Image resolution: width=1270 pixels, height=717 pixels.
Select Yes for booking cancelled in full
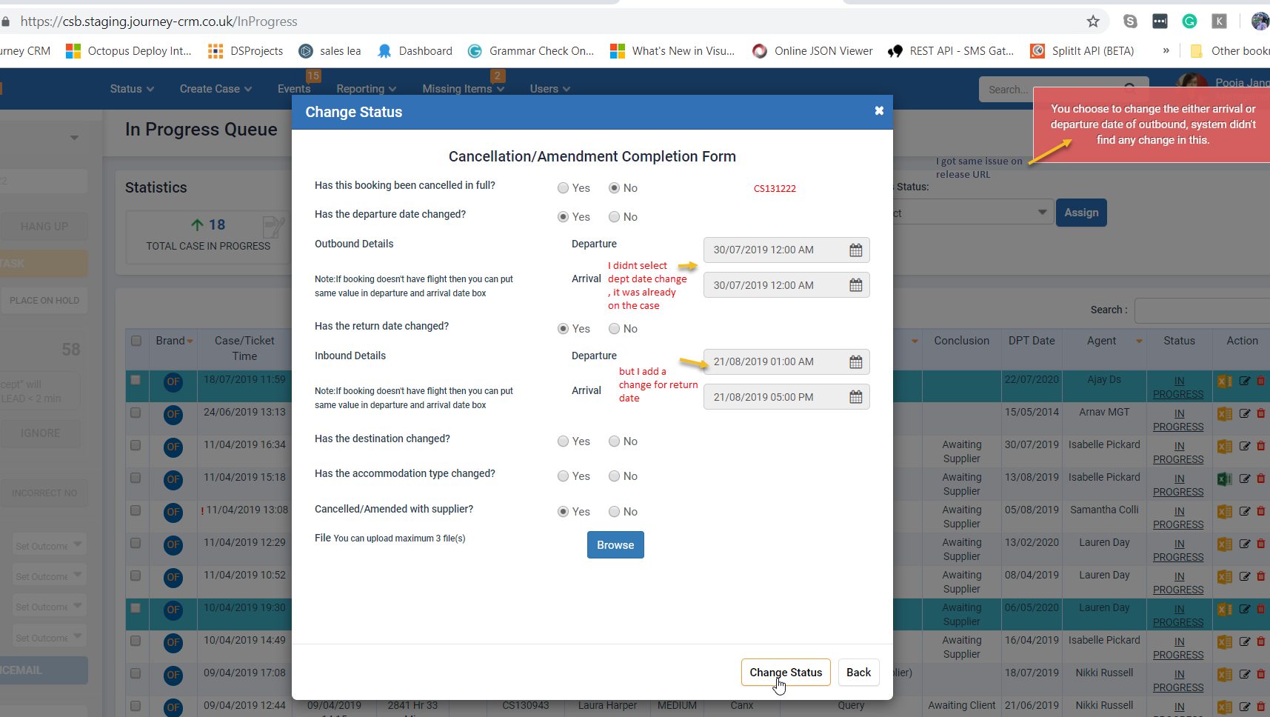pyautogui.click(x=564, y=188)
